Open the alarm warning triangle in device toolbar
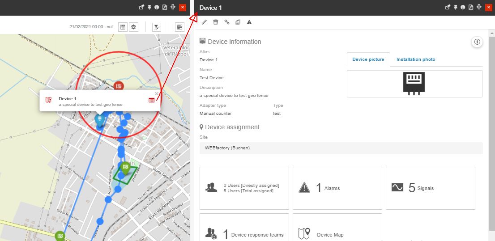495x241 pixels. click(249, 22)
